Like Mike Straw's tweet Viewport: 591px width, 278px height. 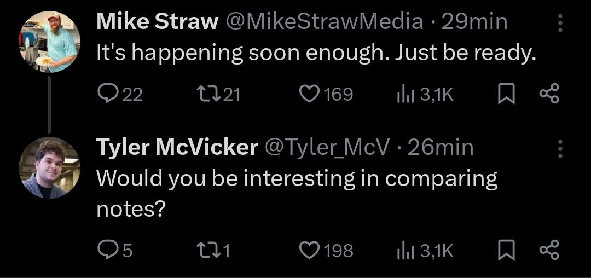click(x=310, y=94)
